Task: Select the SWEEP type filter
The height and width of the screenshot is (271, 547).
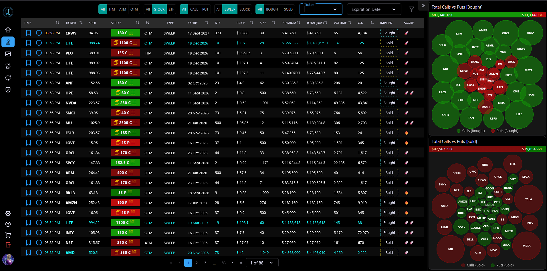Action: 230,9
